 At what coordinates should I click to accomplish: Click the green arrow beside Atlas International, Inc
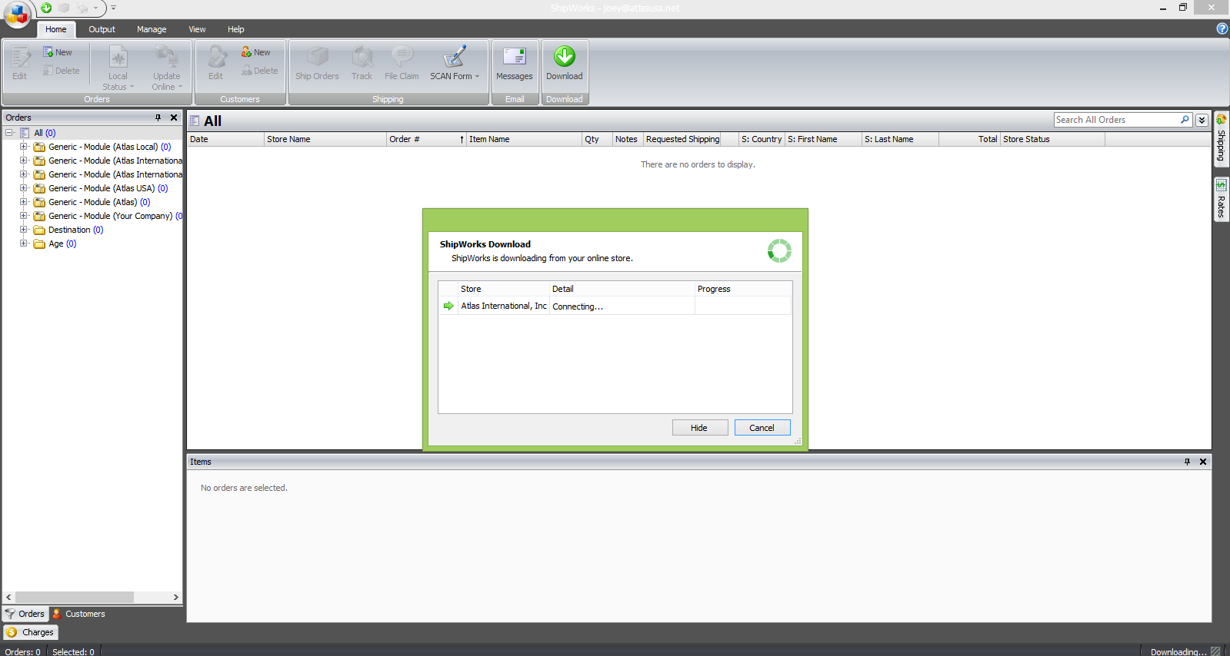tap(448, 306)
